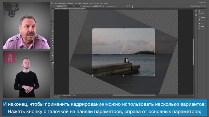Open the Окно menu
Image resolution: width=209 pixels, height=117 pixels.
point(102,3)
